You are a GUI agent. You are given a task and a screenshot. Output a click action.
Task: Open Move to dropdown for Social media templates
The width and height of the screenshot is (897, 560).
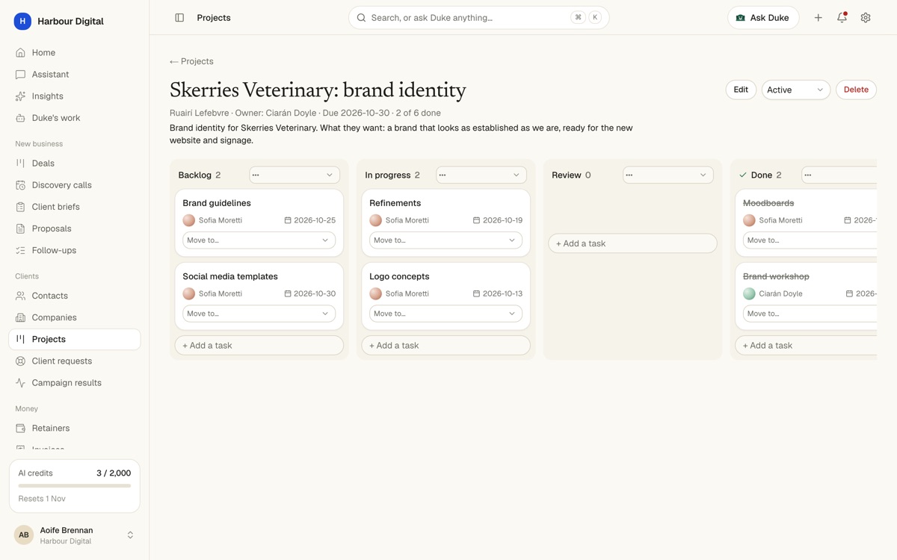(x=259, y=314)
